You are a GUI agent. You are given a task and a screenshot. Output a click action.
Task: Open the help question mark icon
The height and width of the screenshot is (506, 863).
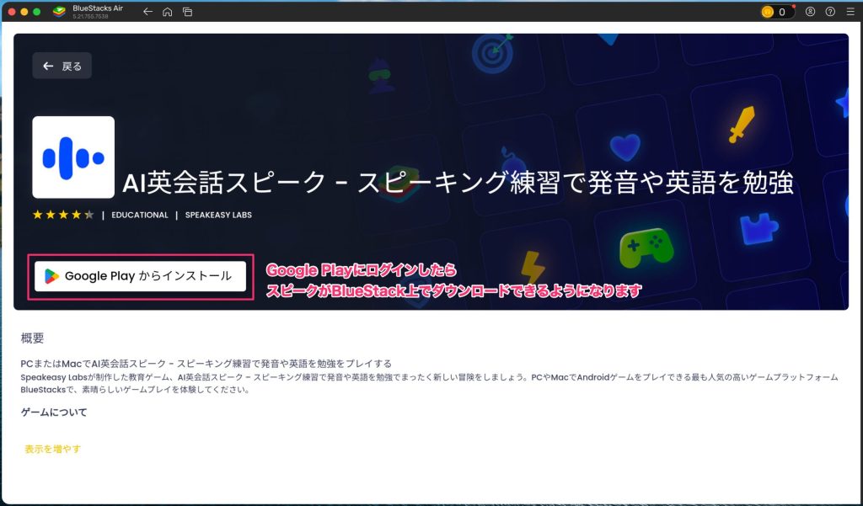point(830,12)
